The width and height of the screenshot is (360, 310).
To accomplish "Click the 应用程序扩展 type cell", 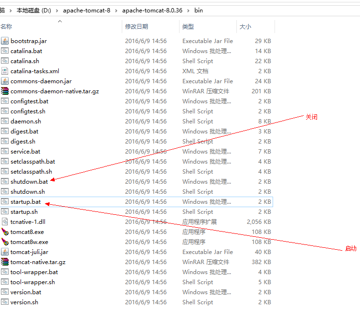I will click(x=200, y=221).
